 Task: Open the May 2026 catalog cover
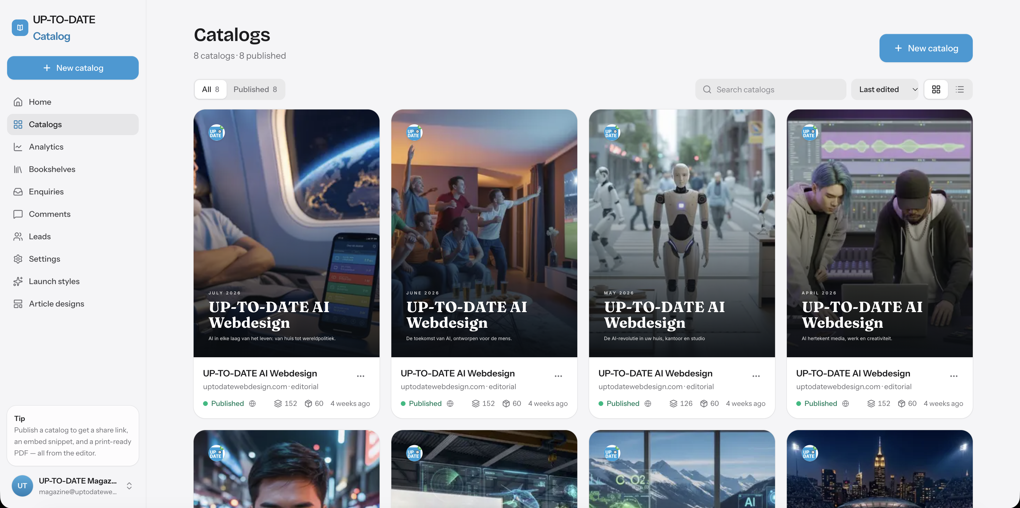pos(682,233)
